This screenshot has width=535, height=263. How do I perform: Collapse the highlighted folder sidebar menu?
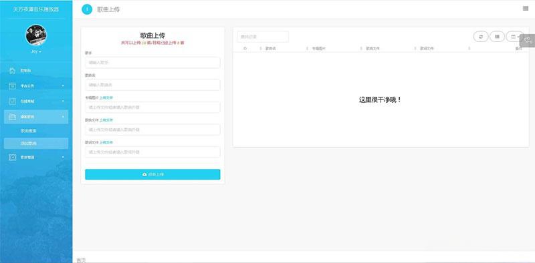coord(36,117)
